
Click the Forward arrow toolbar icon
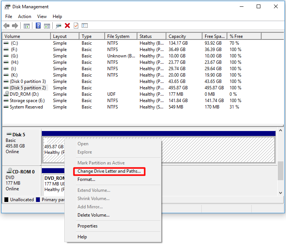click(15, 26)
